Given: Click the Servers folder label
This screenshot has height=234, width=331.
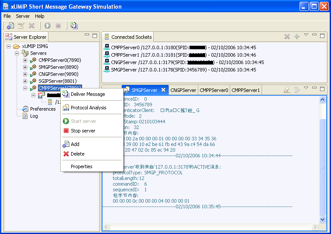Looking at the screenshot, I should point(38,53).
